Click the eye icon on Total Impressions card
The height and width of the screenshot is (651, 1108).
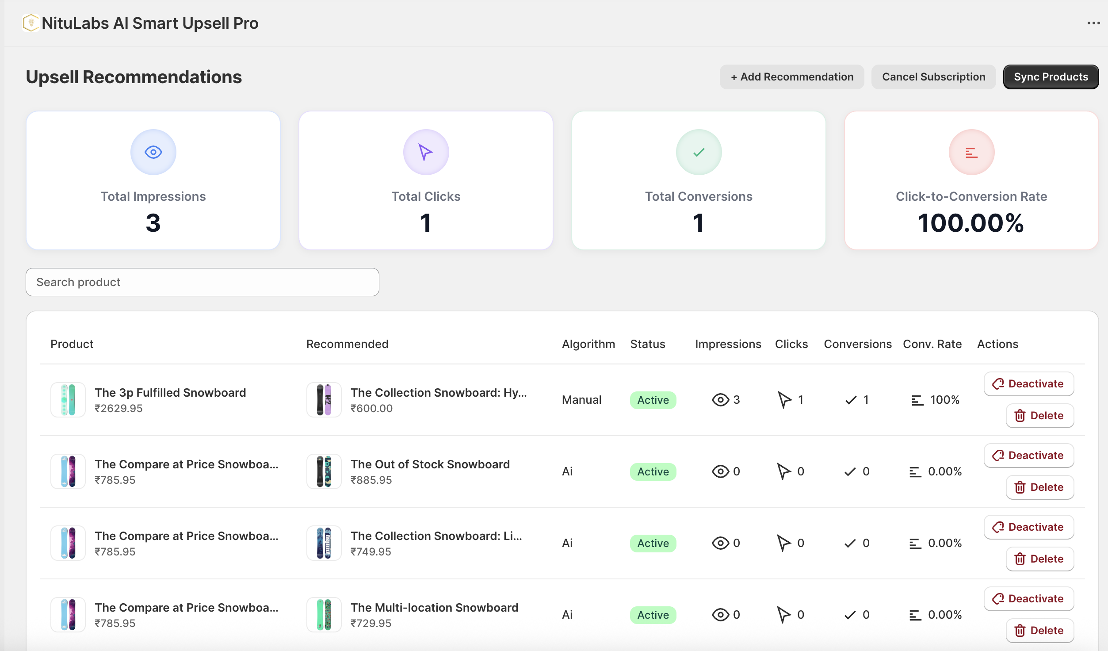coord(153,152)
